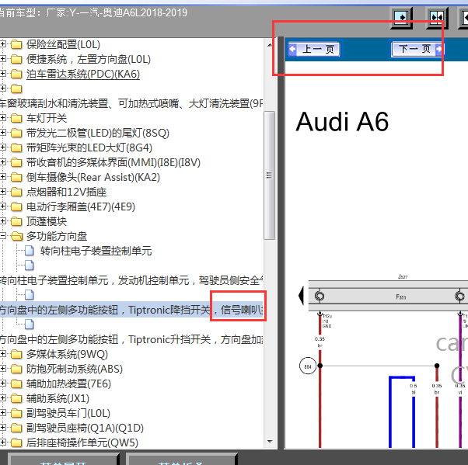This screenshot has height=465, width=468.
Task: Select highlighted Tiptronic降挡开关 entry
Action: [131, 310]
